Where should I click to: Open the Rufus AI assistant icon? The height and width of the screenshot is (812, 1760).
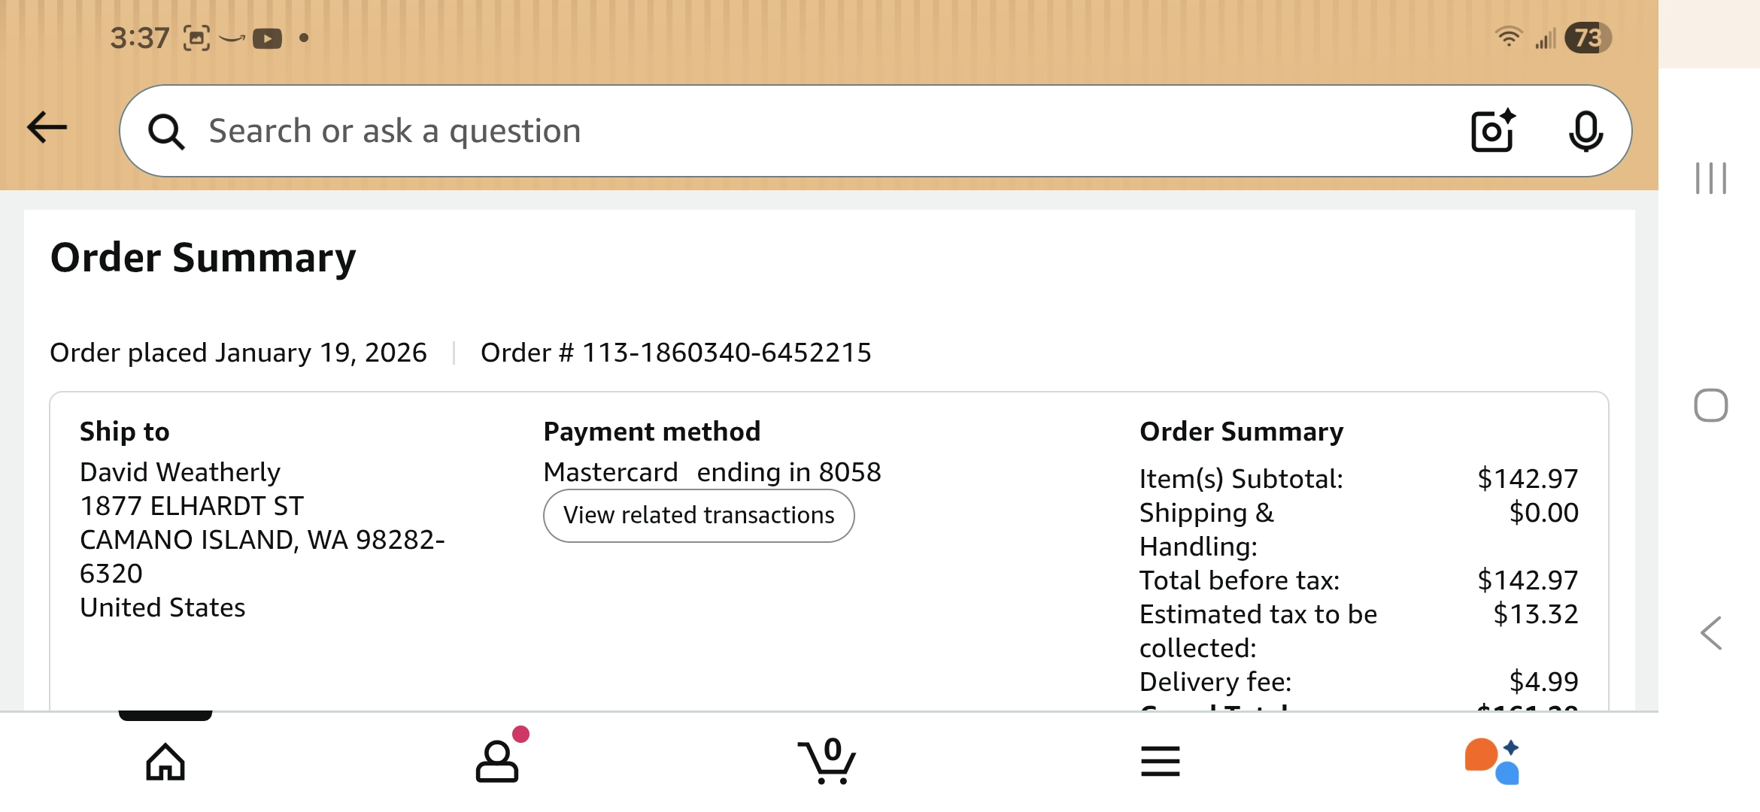click(x=1492, y=762)
